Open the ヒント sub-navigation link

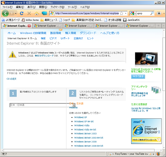click(x=91, y=38)
